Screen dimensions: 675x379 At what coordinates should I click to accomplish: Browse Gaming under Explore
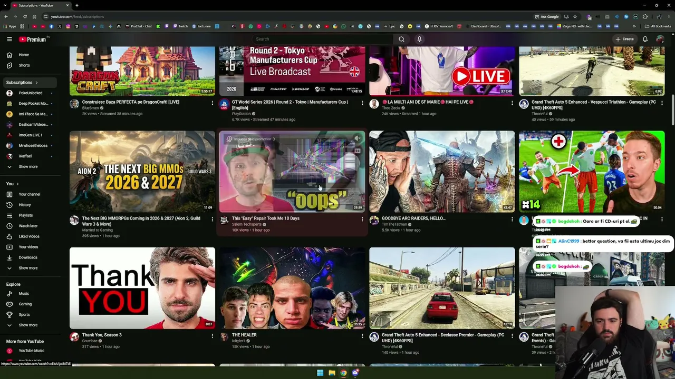[x=25, y=304]
